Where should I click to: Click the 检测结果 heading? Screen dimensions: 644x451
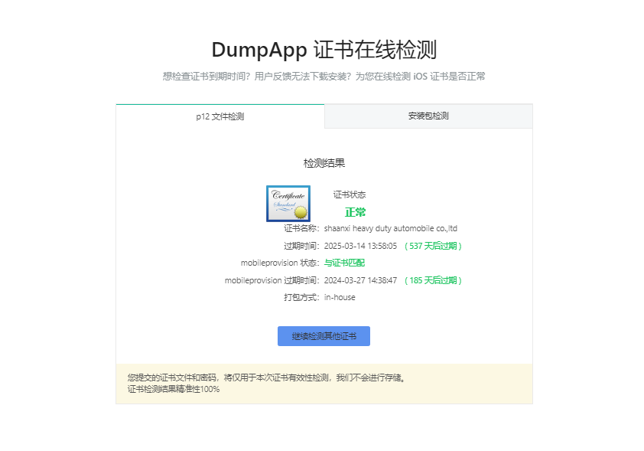click(324, 163)
